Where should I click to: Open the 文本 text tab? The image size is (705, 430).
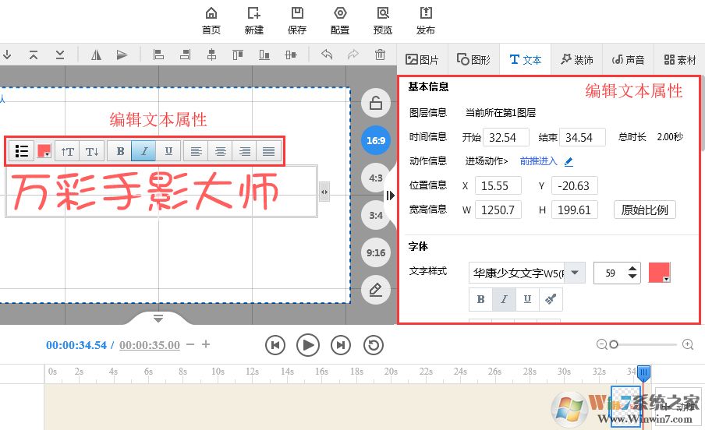(525, 59)
